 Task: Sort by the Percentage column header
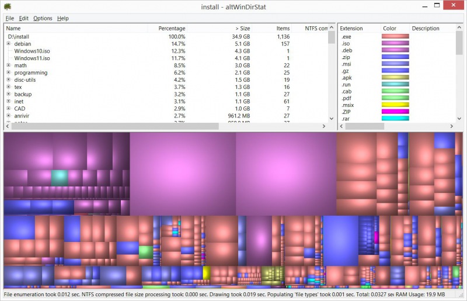[x=171, y=28]
